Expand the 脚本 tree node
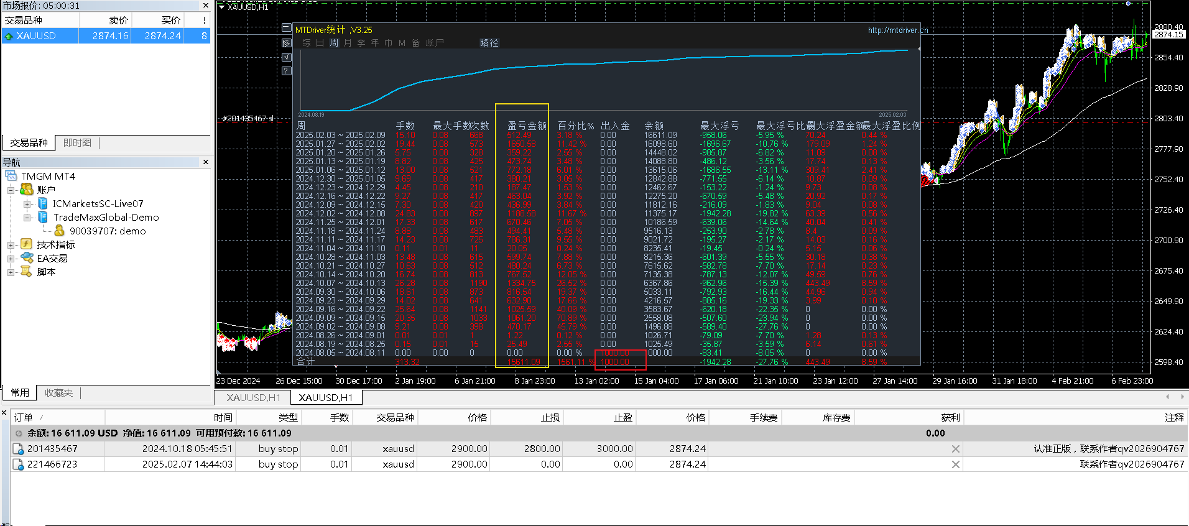Image resolution: width=1189 pixels, height=526 pixels. [11, 272]
